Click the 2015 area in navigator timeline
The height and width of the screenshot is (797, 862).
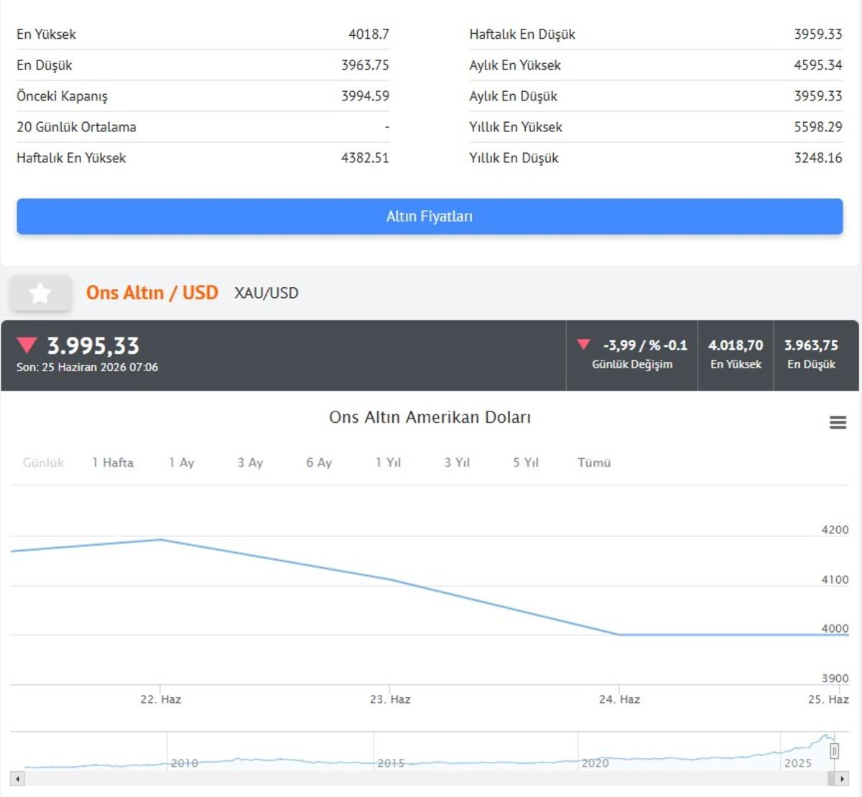(x=391, y=763)
